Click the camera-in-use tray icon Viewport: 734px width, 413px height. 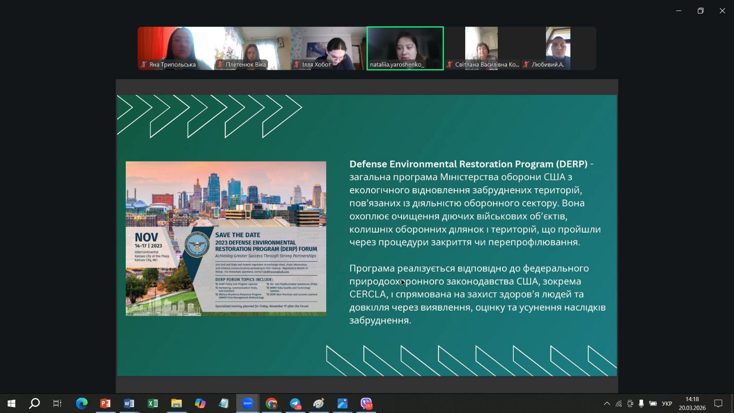tap(630, 403)
